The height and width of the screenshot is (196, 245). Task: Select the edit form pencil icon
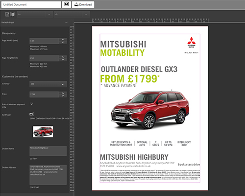pos(7,14)
